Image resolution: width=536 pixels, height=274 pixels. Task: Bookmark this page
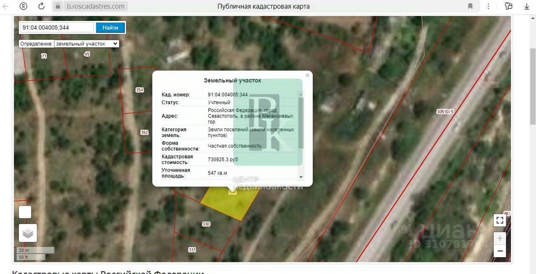click(470, 6)
